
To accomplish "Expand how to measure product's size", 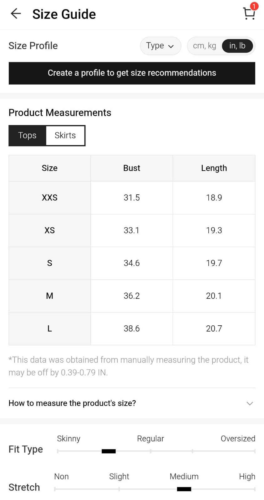I will pos(72,403).
